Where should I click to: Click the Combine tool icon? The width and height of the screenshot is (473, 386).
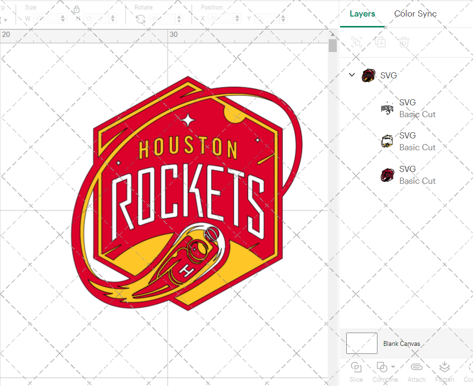[x=382, y=368]
